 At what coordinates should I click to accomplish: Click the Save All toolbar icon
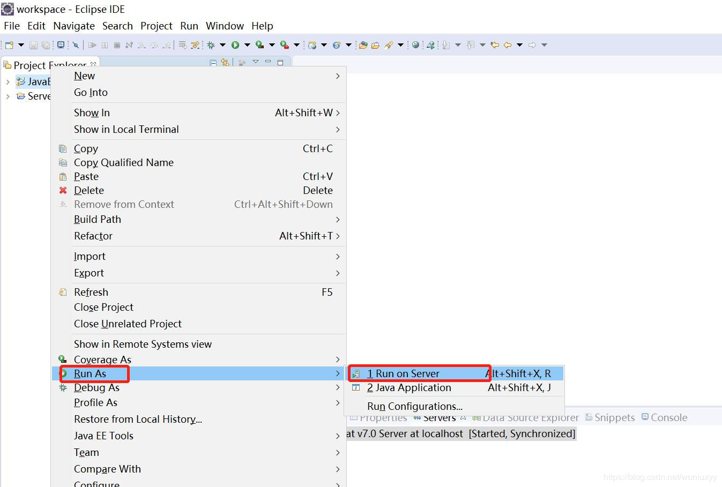click(x=46, y=45)
